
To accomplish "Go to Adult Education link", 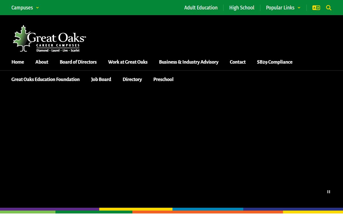I will coord(201,8).
